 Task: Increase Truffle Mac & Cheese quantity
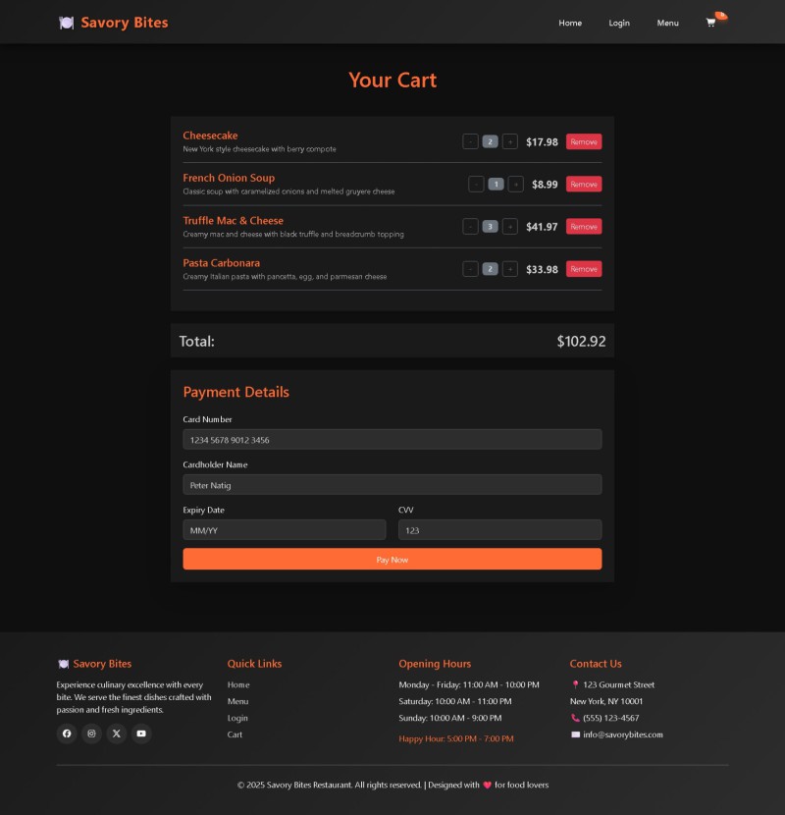(510, 227)
